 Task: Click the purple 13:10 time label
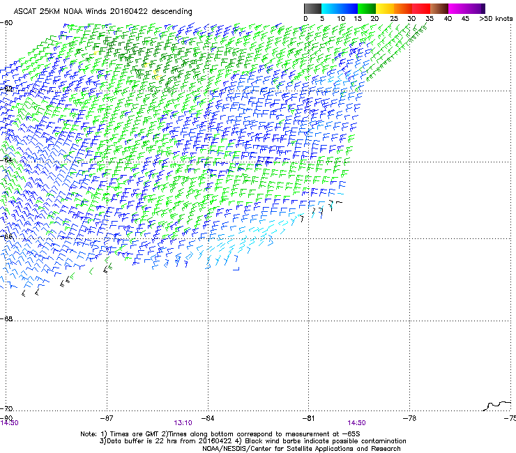(x=183, y=423)
